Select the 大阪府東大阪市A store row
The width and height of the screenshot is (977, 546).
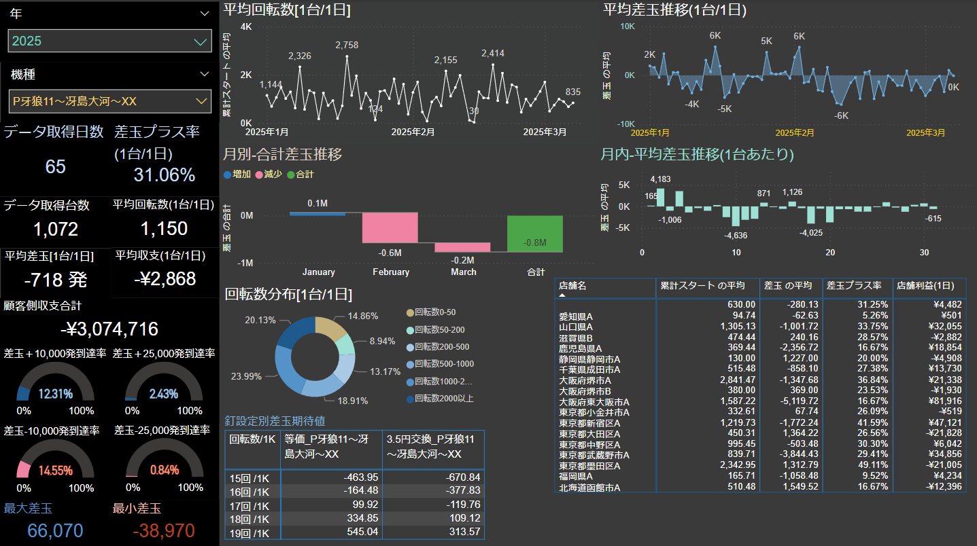coord(594,402)
